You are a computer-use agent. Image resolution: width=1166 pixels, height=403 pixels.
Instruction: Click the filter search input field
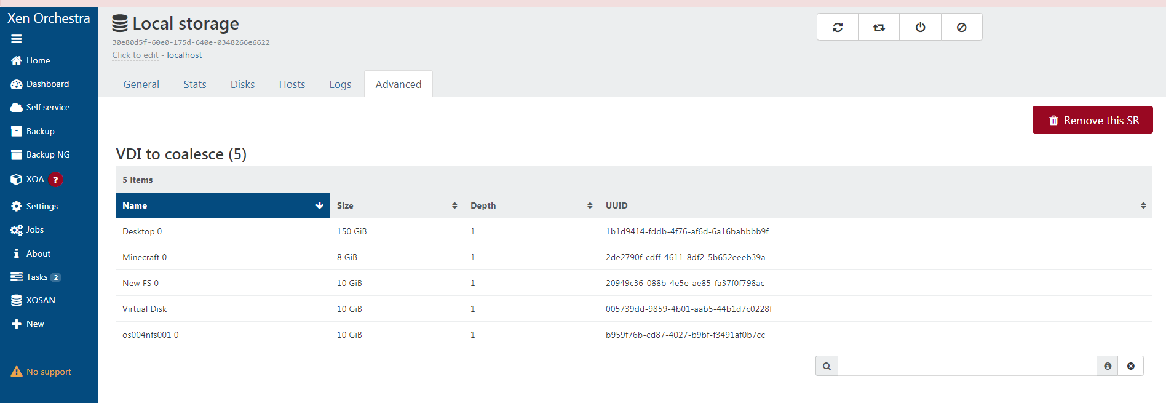click(967, 366)
